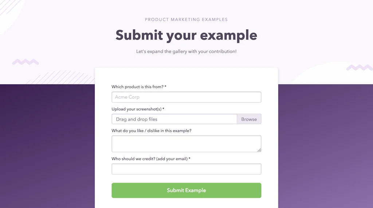This screenshot has width=373, height=208.
Task: Click the Upload your screenshot(s) label
Action: (x=137, y=109)
